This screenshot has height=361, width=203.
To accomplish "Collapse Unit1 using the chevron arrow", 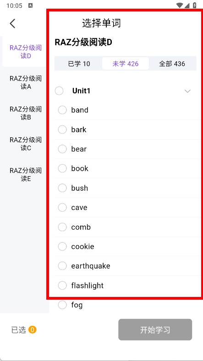I will point(187,91).
